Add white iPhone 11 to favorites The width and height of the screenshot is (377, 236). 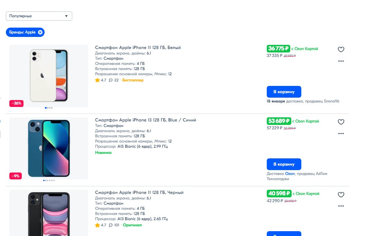pyautogui.click(x=341, y=49)
